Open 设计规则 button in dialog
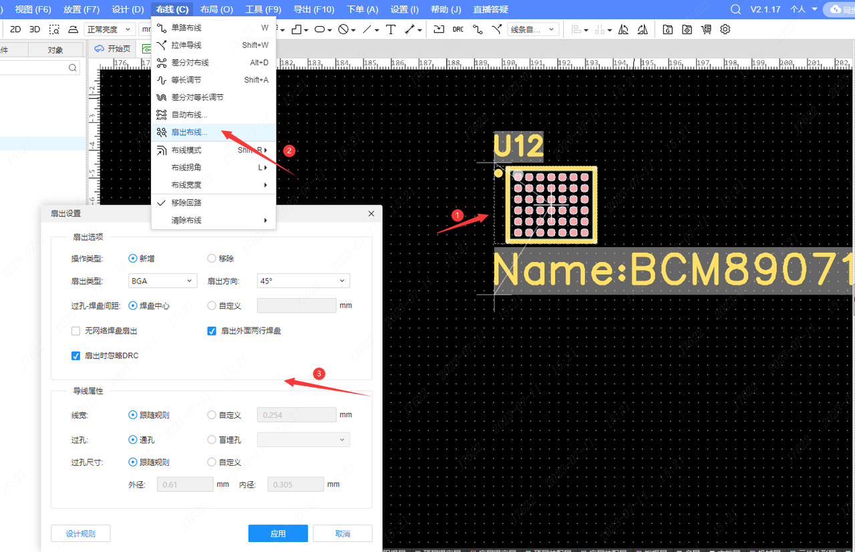 tap(80, 533)
